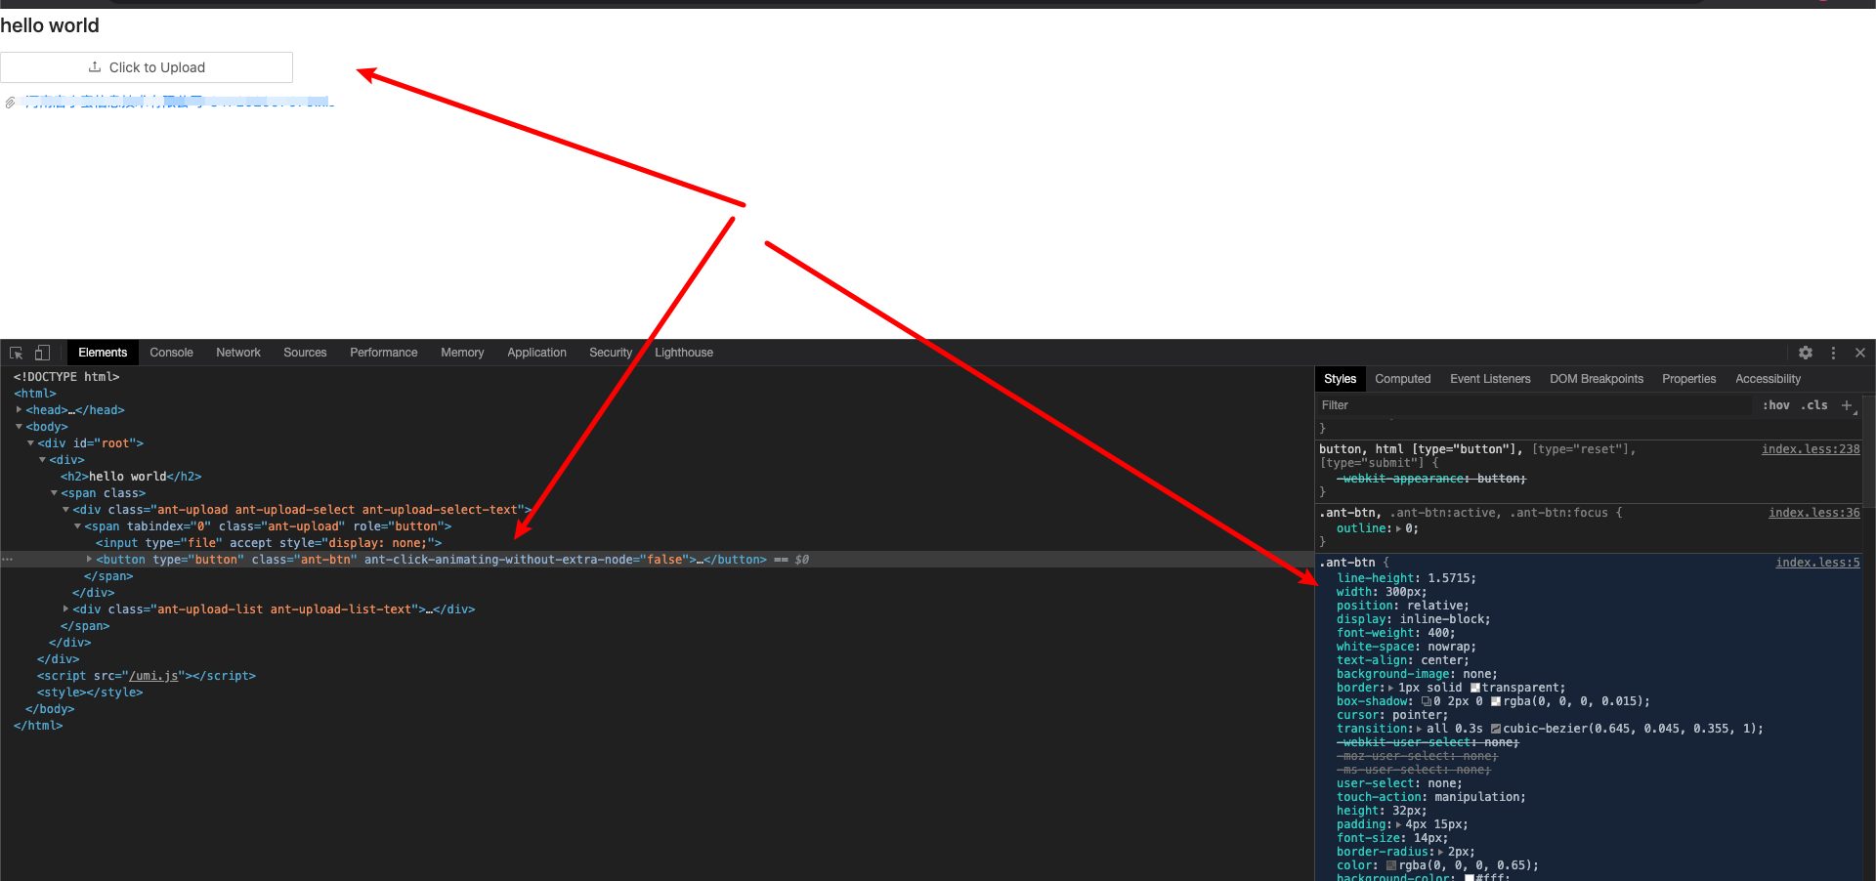Close the DevTools panel
Screen dimensions: 1876x881
click(1860, 353)
